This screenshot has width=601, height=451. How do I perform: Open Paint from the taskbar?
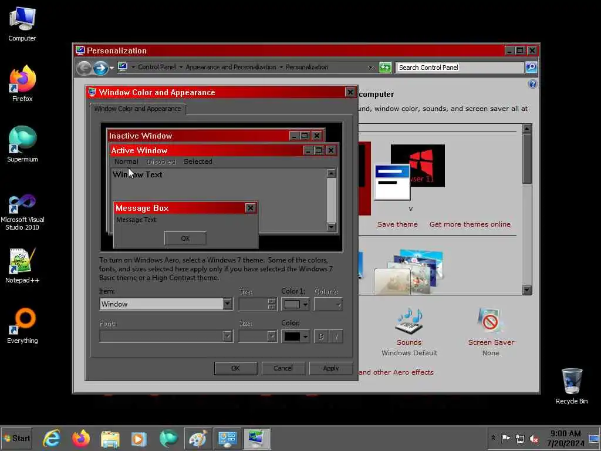(x=198, y=438)
